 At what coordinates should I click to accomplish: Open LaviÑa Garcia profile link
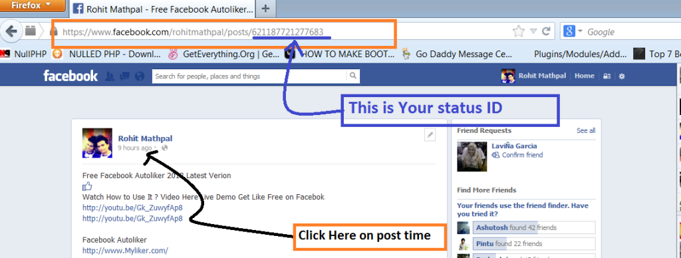click(514, 146)
